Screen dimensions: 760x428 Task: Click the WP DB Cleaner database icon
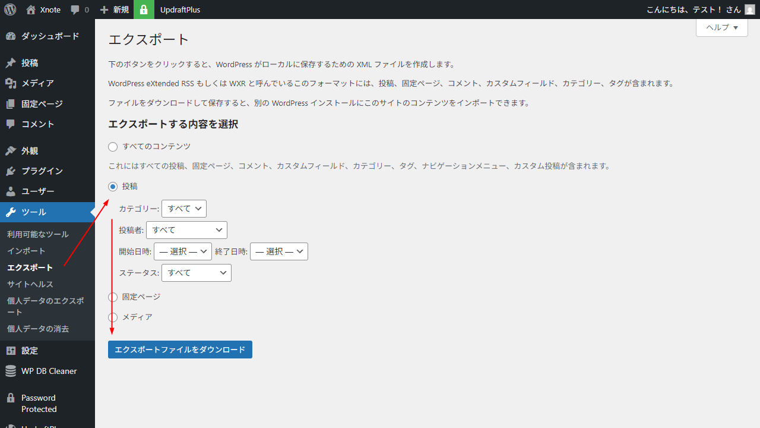point(11,371)
